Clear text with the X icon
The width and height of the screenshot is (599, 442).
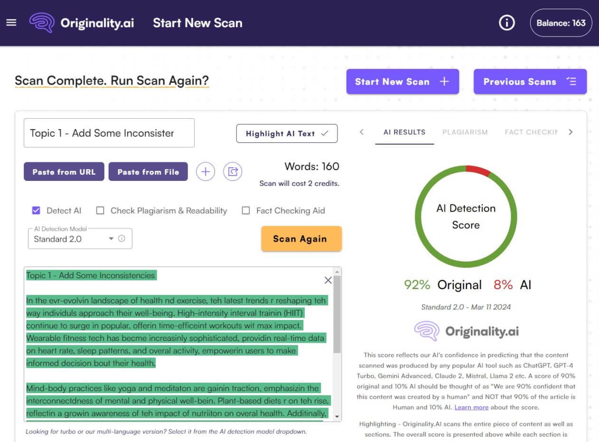point(328,280)
